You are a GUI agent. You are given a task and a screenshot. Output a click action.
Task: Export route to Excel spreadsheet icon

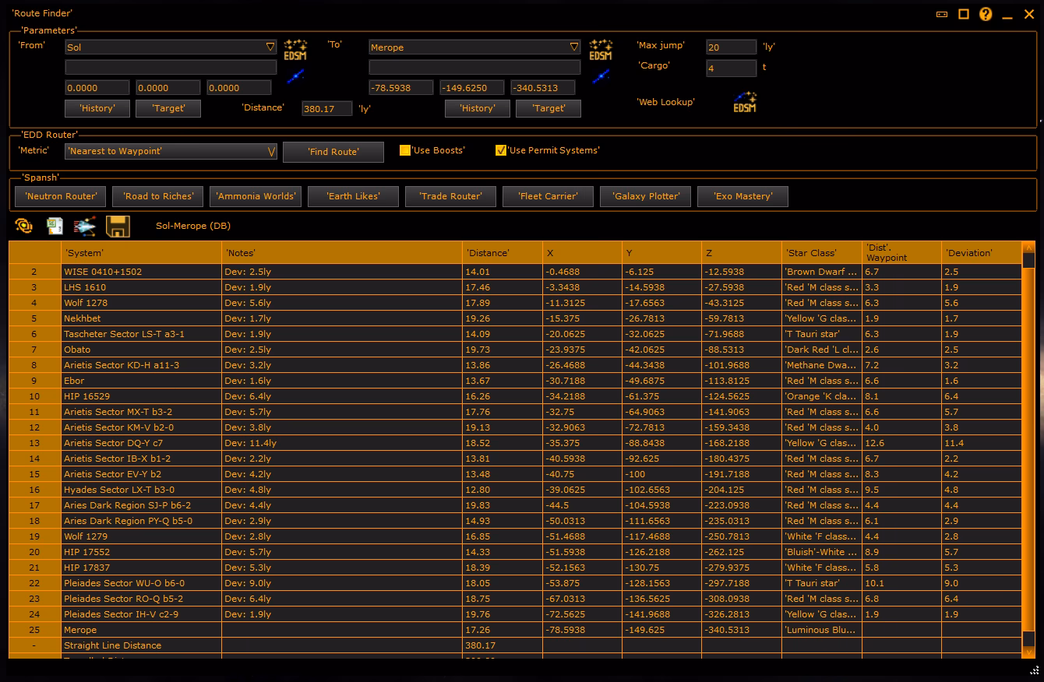click(x=55, y=227)
